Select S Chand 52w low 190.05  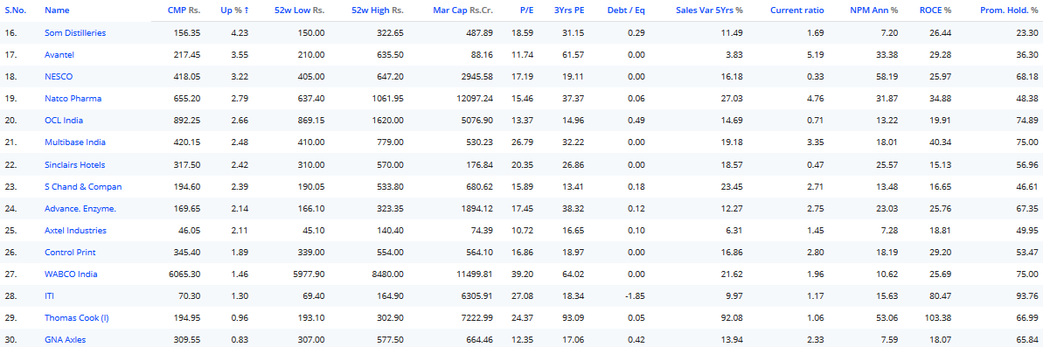(312, 186)
